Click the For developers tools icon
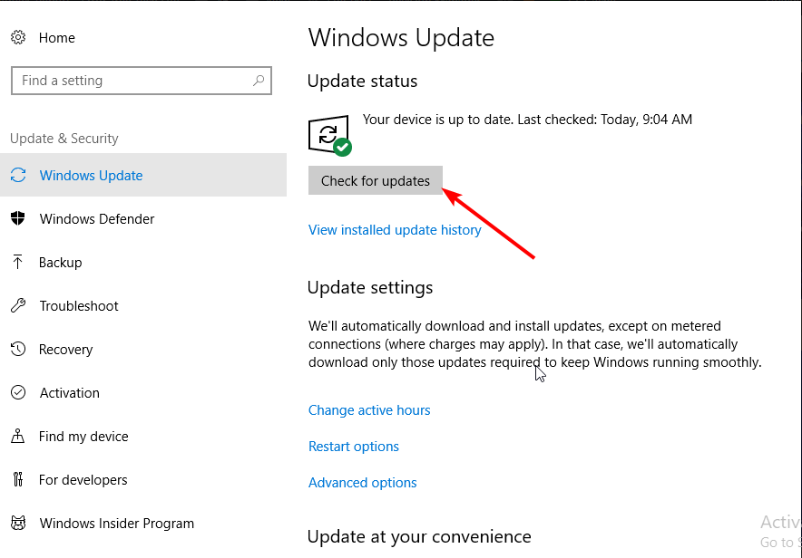The image size is (802, 558). [17, 480]
